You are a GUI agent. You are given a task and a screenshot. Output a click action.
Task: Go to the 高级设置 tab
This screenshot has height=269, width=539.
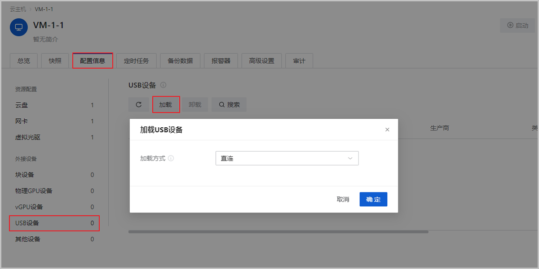point(261,61)
